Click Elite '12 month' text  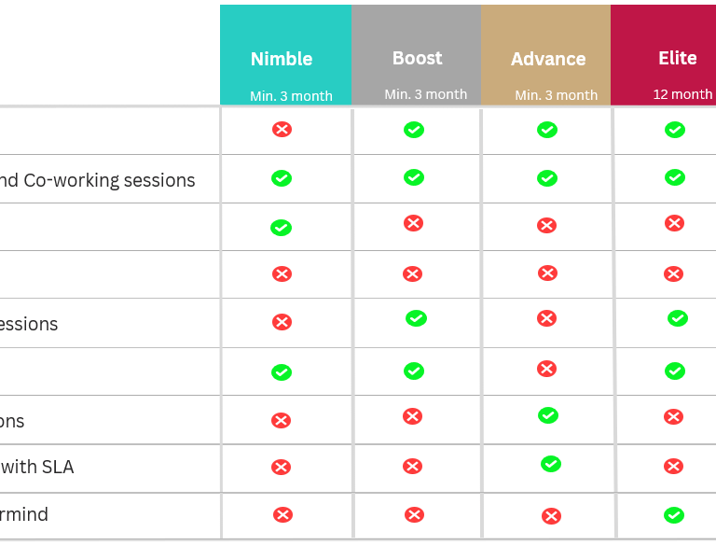682,94
